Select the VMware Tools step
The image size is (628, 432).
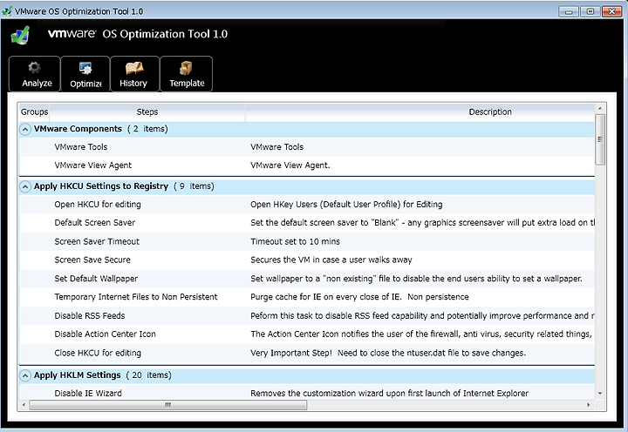coord(81,147)
